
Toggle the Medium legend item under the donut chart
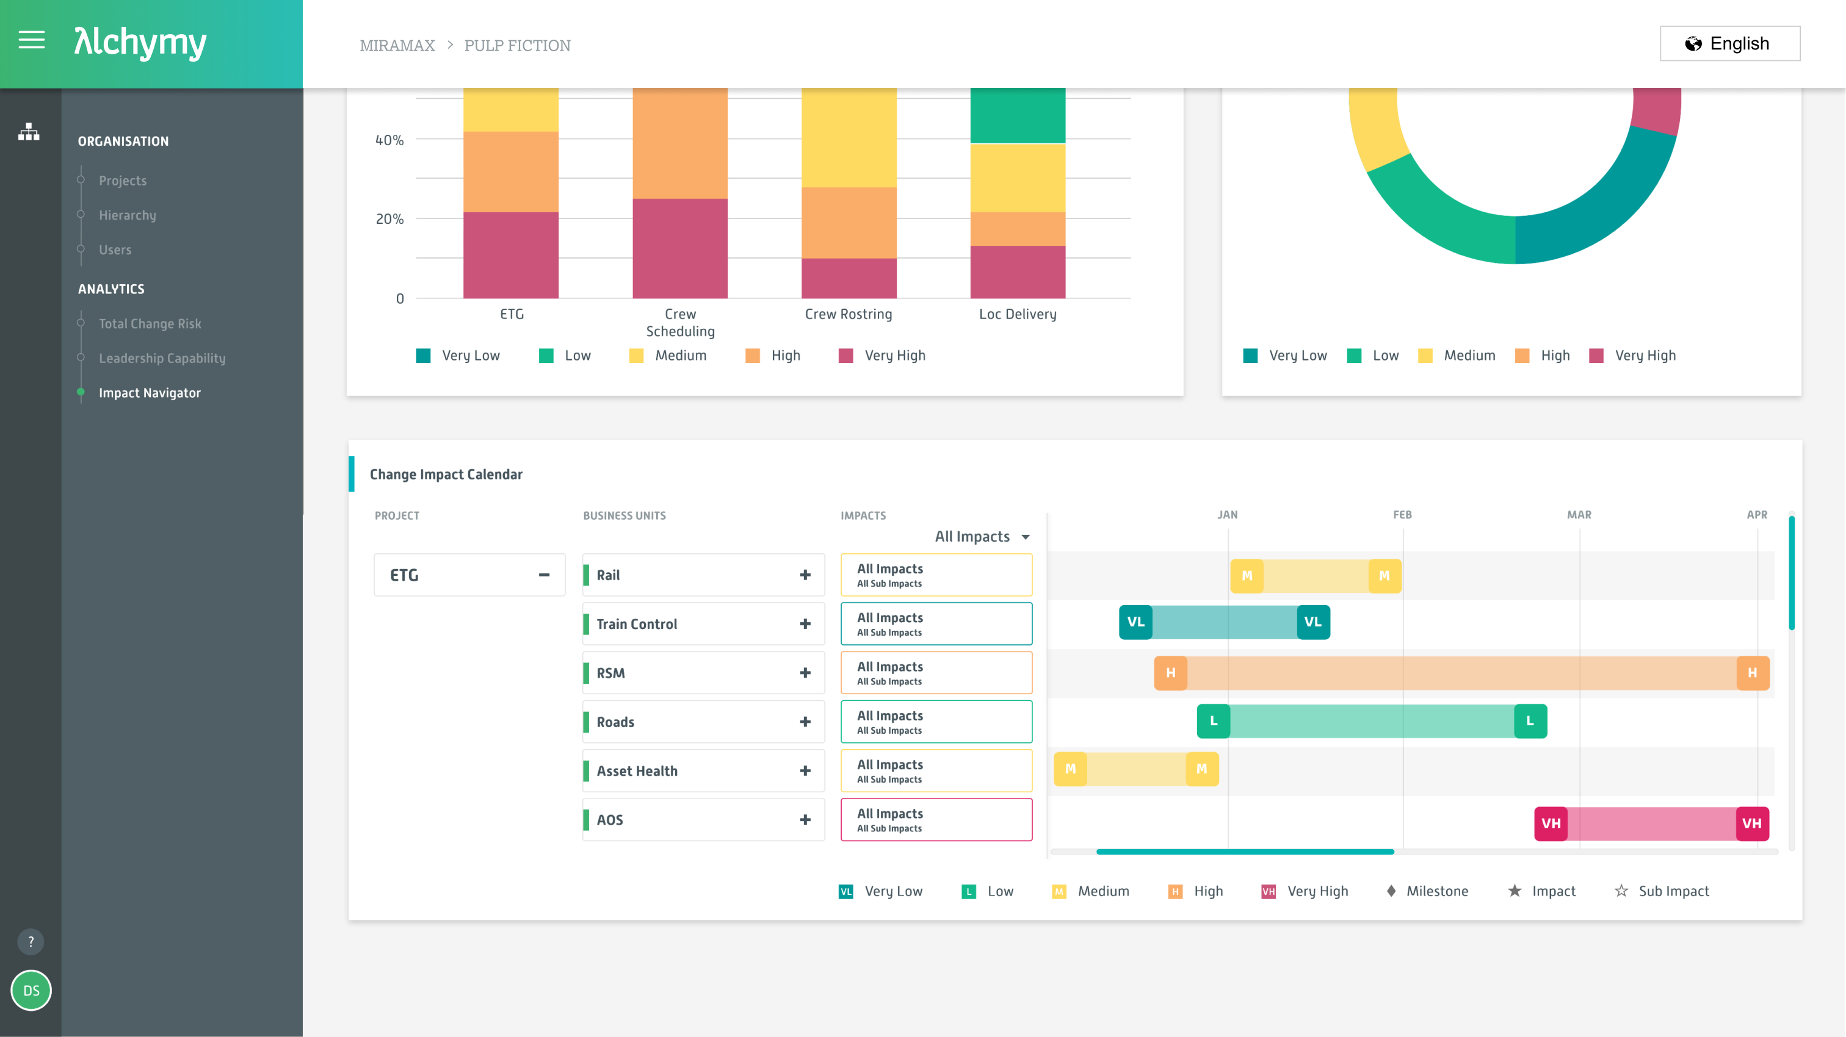pos(1458,354)
